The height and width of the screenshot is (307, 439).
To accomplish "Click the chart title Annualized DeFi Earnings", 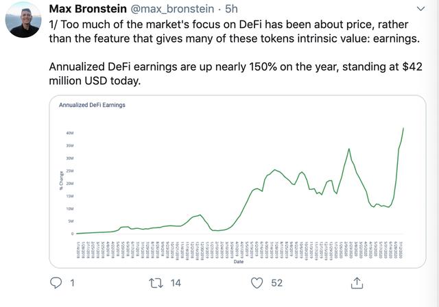I will 92,106.
